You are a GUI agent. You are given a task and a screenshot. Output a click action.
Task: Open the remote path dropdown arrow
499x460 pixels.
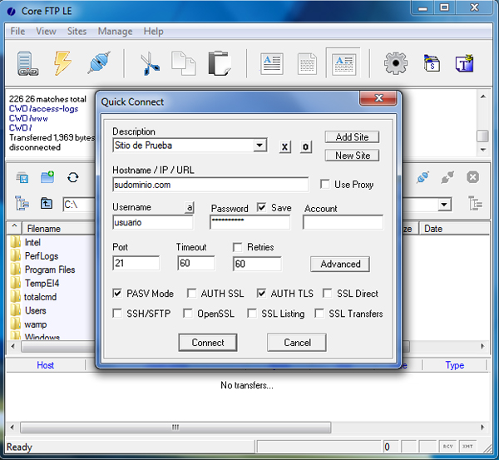pos(444,204)
